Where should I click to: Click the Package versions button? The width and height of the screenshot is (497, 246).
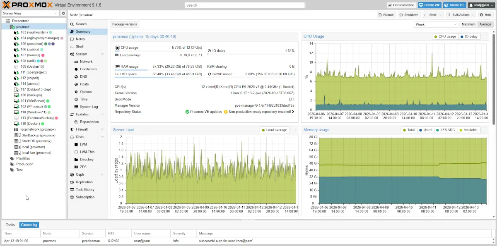(124, 24)
